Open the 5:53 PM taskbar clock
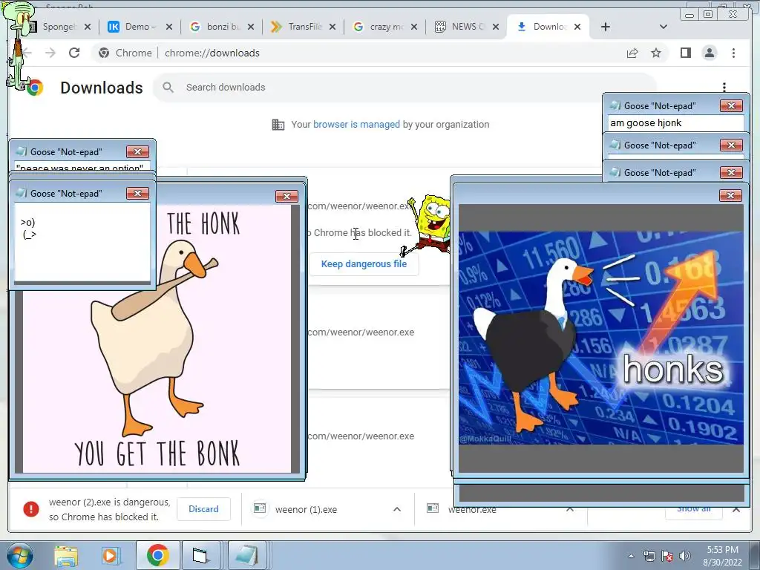760x570 pixels. point(722,556)
